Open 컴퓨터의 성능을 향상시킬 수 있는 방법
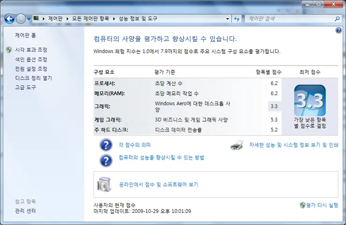The width and height of the screenshot is (346, 225). tap(161, 158)
